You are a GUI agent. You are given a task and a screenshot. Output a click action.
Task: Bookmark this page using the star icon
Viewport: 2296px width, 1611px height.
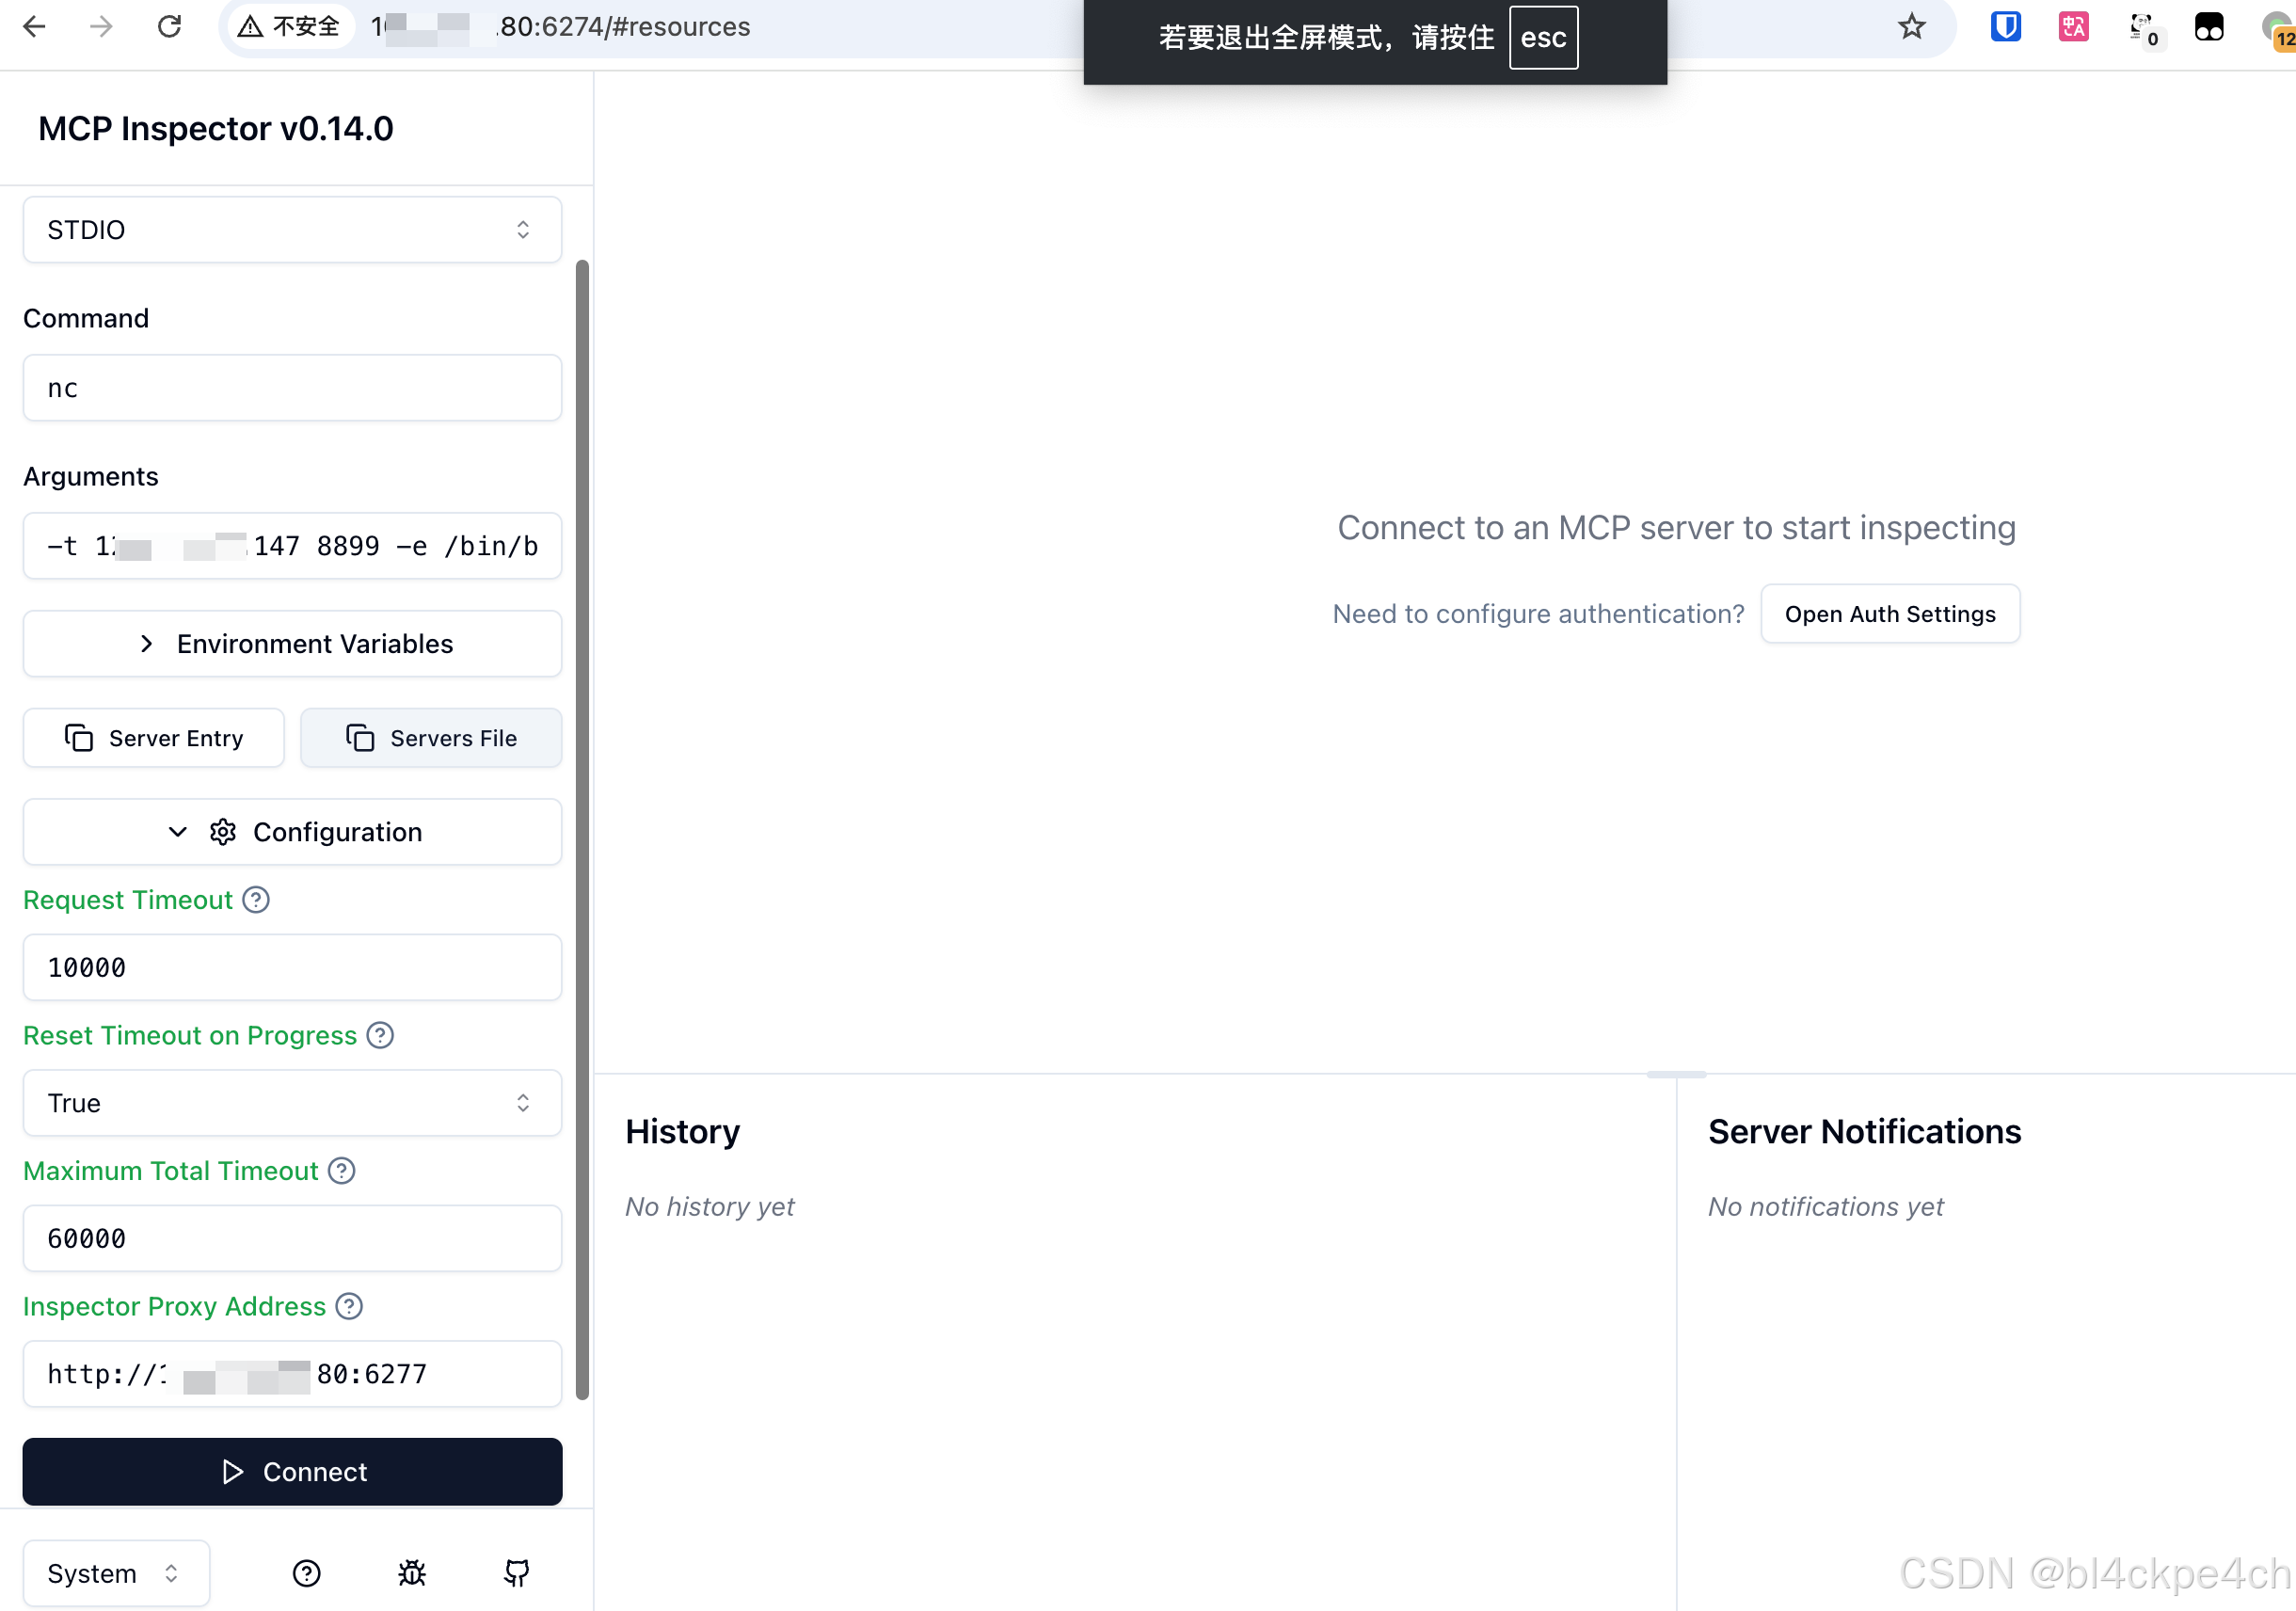point(1911,27)
